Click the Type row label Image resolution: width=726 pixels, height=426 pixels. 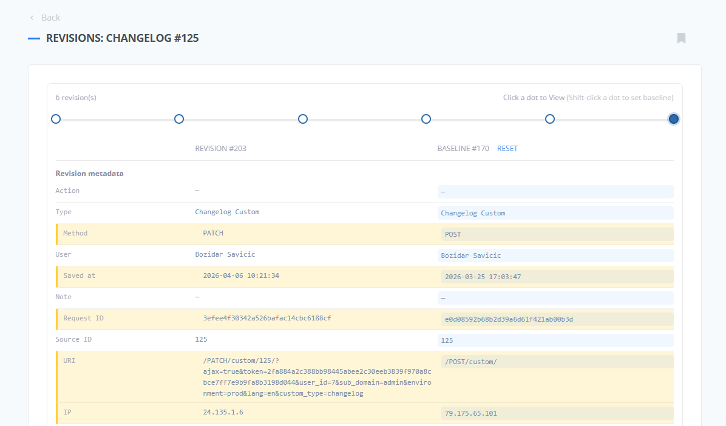click(63, 212)
